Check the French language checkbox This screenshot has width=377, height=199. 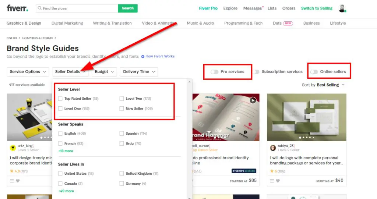[60, 143]
